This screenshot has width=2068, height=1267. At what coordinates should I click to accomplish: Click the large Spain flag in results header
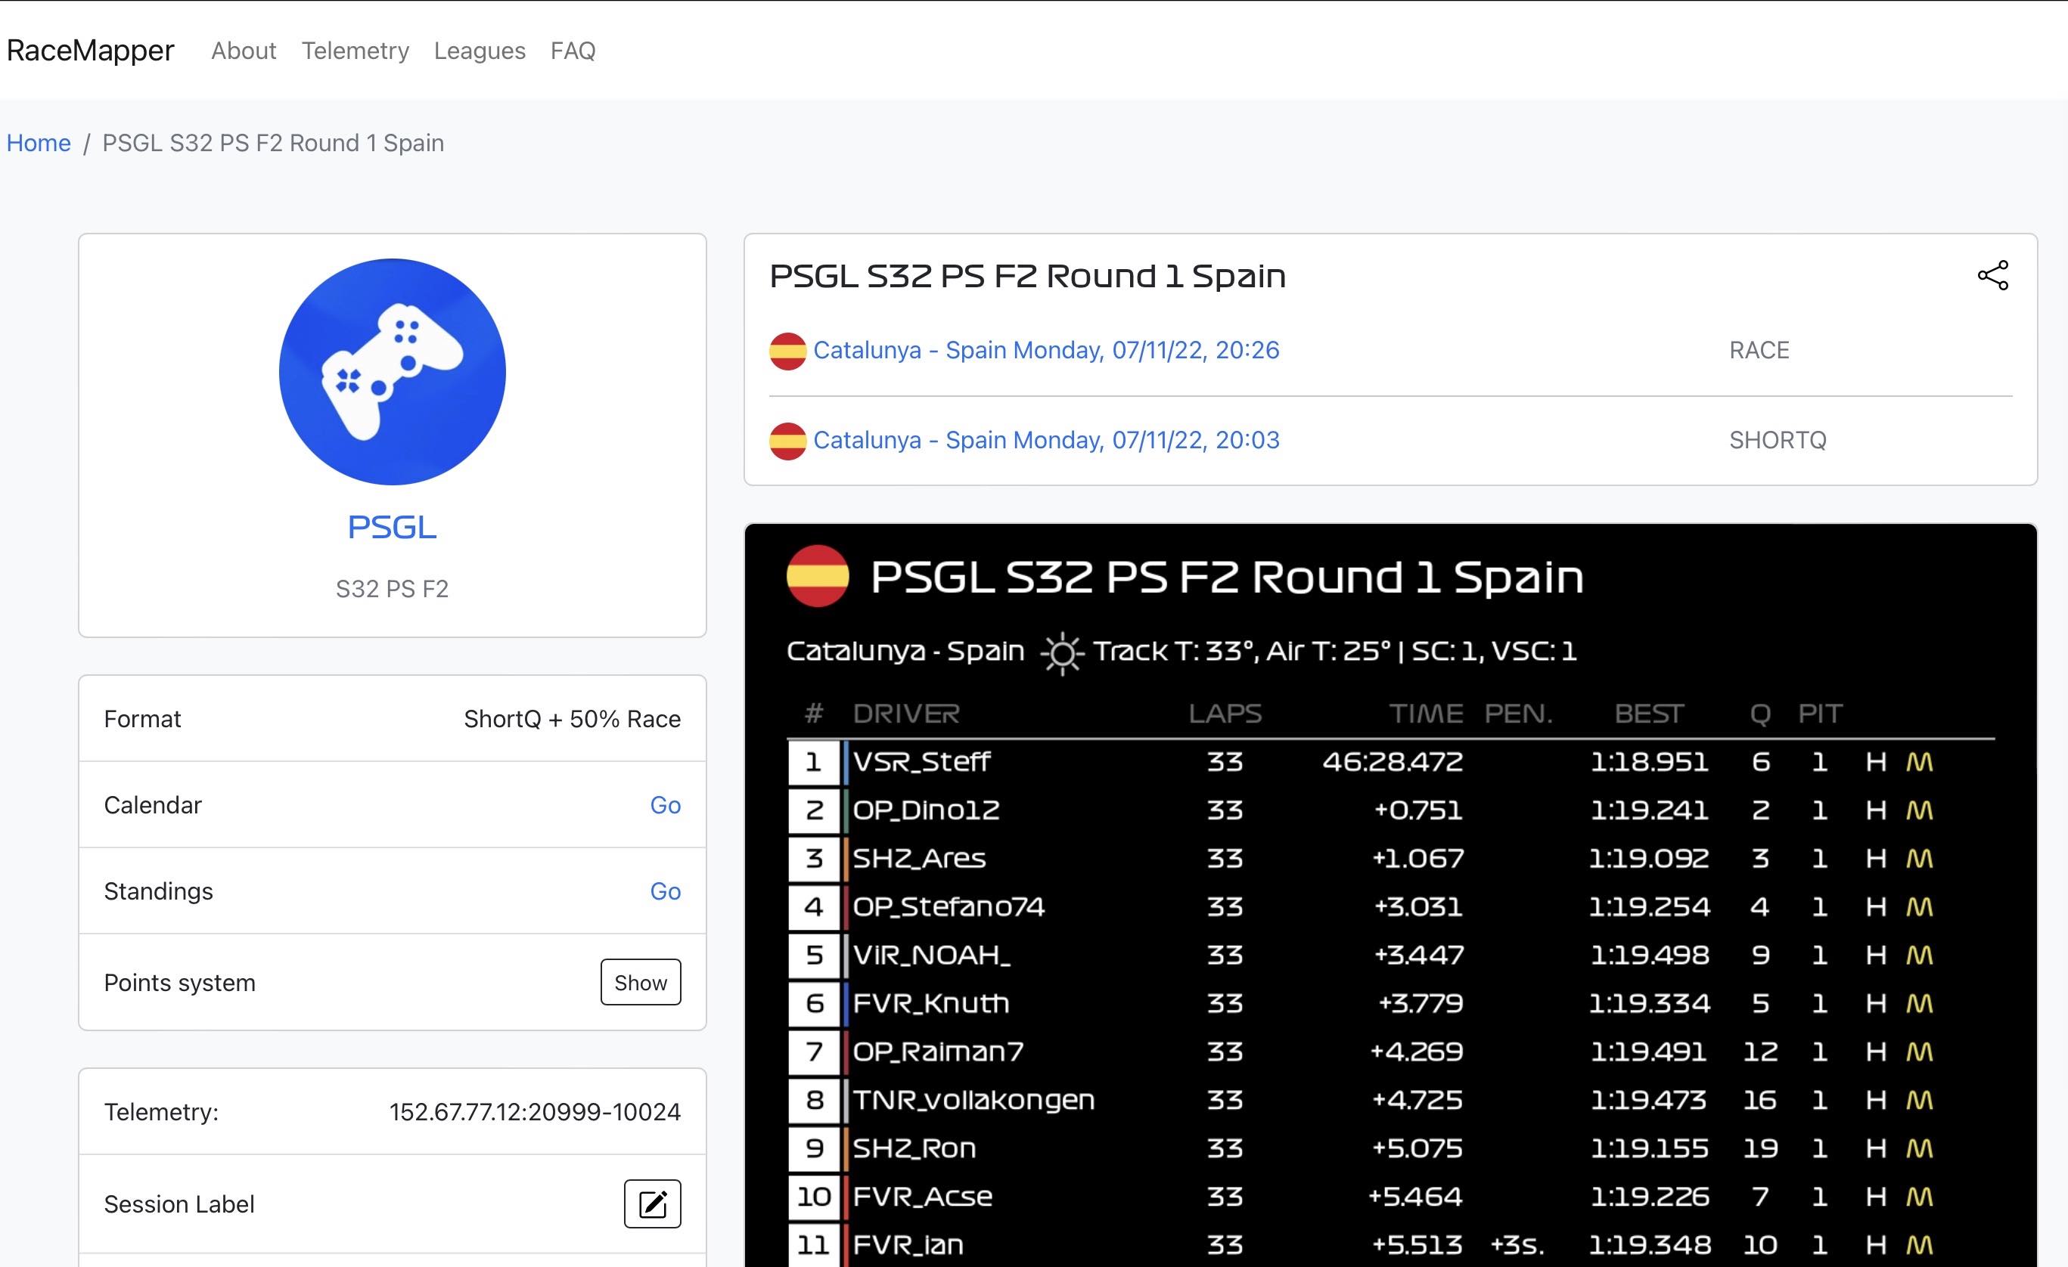pos(818,577)
